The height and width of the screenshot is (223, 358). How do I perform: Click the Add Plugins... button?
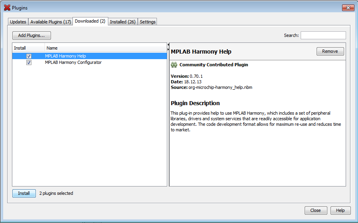click(x=31, y=35)
